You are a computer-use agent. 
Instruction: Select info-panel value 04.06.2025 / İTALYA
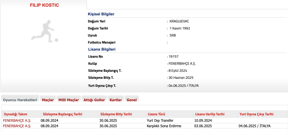click(184, 86)
